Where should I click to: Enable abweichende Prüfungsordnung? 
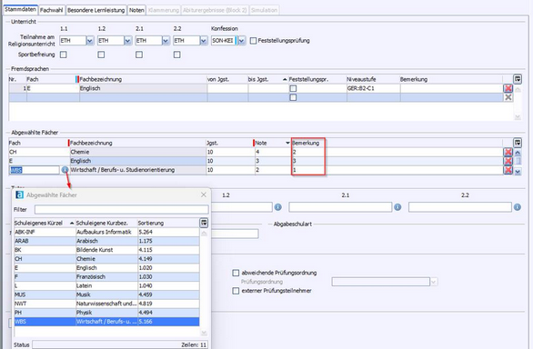click(236, 273)
